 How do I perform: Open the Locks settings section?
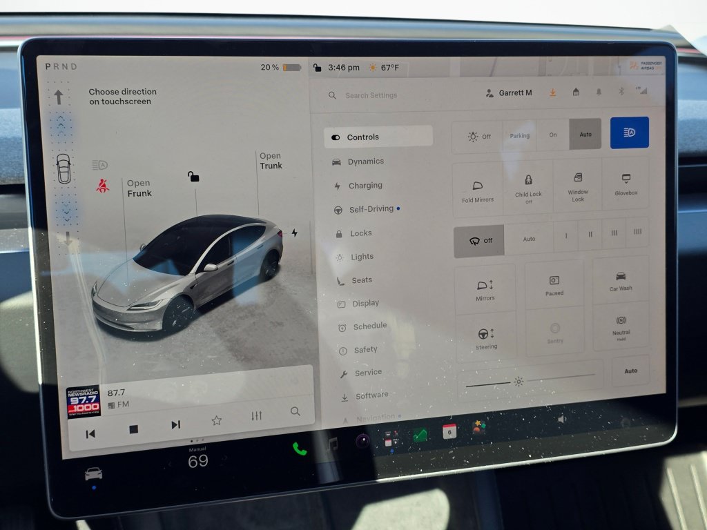tap(354, 233)
